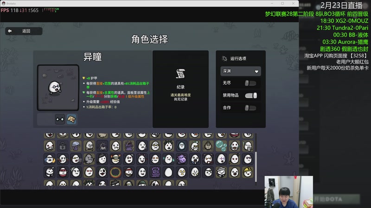The height and width of the screenshot is (208, 371).
Task: Pick the teal bubbles character
Action: [x=221, y=146]
